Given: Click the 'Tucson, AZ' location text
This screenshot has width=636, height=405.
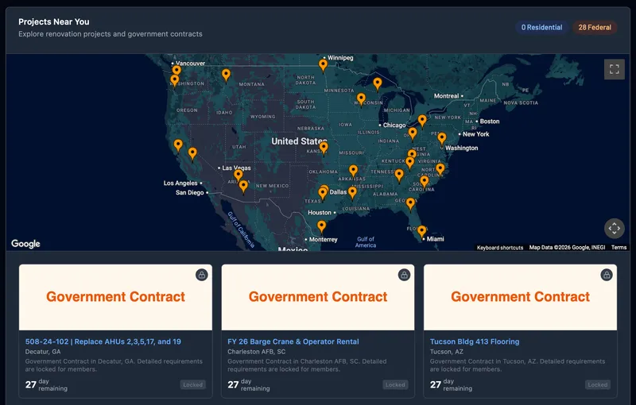Looking at the screenshot, I should pos(447,352).
